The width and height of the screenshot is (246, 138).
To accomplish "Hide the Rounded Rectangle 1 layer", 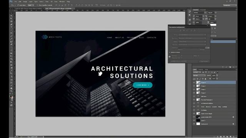I will coord(194,100).
